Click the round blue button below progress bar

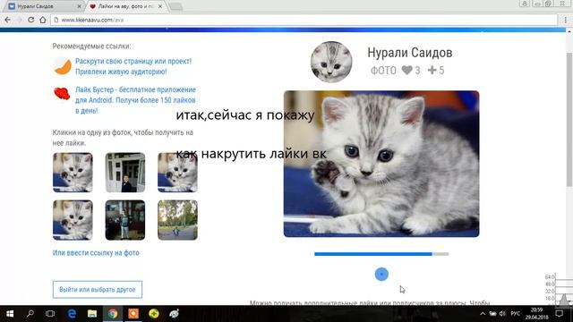[x=381, y=275]
